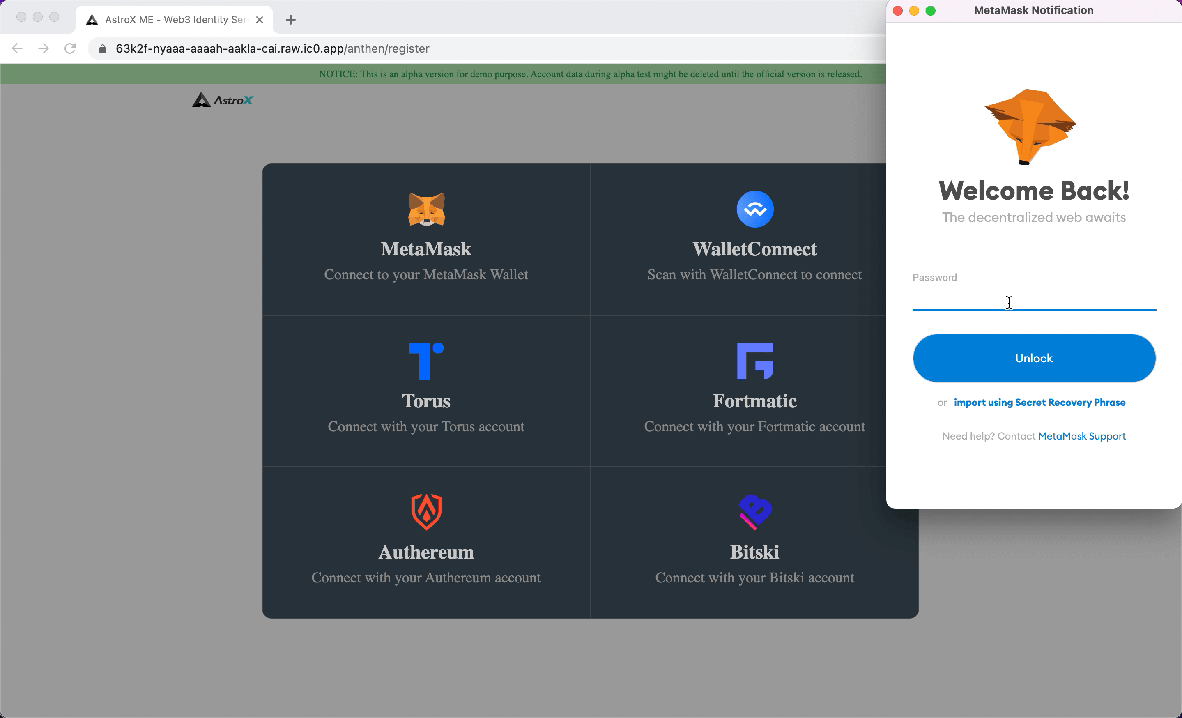
Task: Minimize the MetaMask Notification window
Action: point(914,11)
